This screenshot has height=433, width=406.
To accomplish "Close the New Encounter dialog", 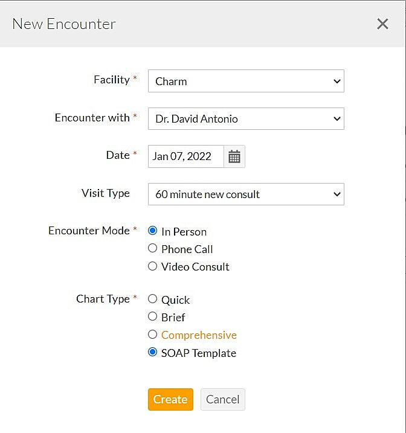I will point(382,24).
